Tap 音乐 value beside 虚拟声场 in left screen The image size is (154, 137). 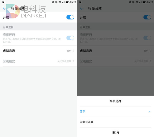[x=69, y=51]
